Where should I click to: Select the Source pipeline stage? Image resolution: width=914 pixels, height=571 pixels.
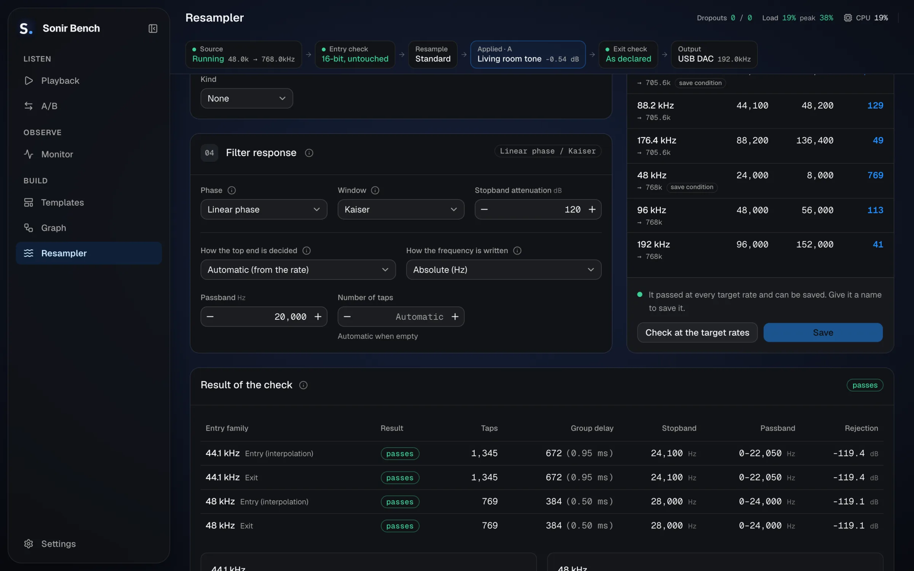243,54
